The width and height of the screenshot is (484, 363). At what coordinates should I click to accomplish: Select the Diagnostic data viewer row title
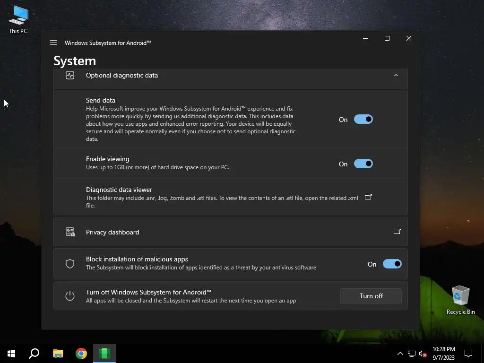pyautogui.click(x=119, y=190)
